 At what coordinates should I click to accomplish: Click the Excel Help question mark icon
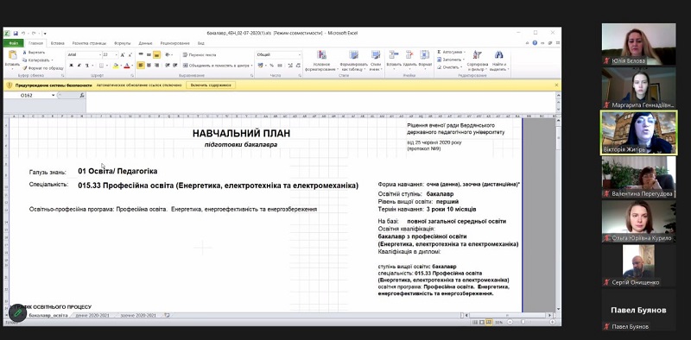pos(535,43)
